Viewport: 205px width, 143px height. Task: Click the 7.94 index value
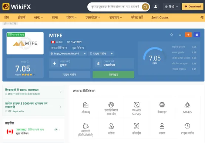194,47
